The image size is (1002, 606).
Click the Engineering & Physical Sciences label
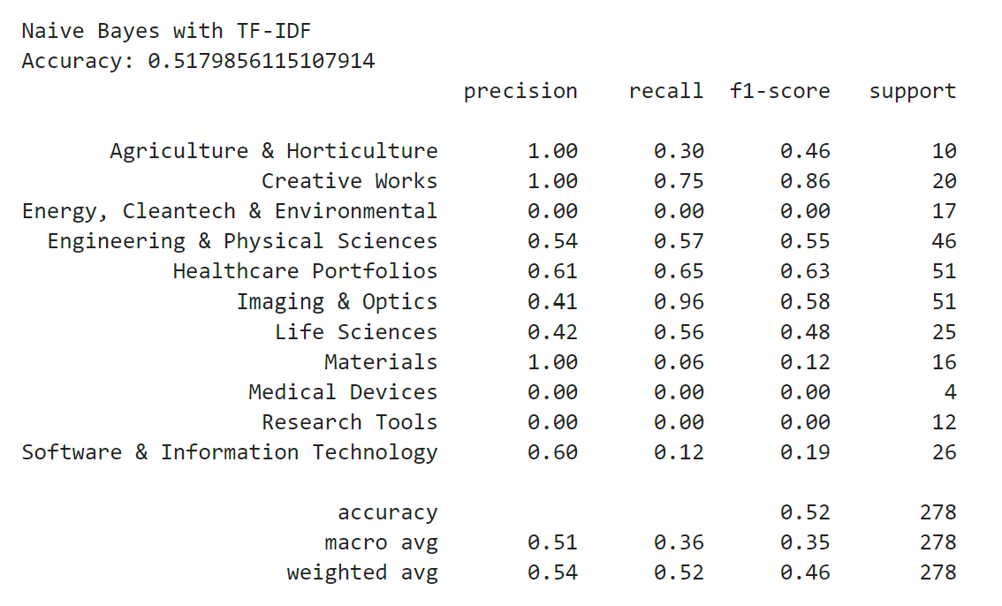pos(242,242)
